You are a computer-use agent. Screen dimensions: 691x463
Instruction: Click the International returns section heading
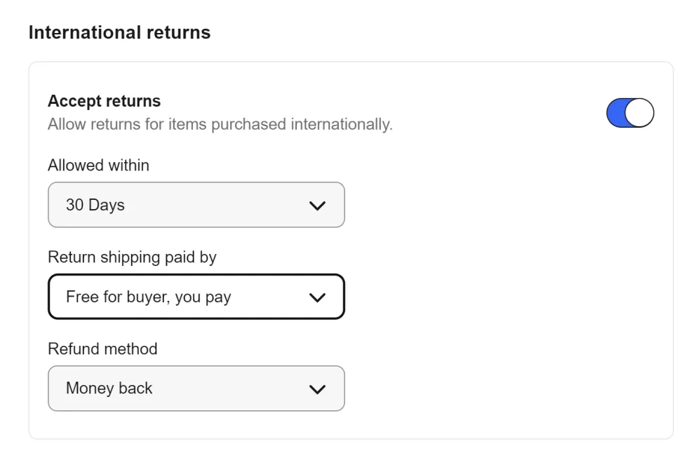point(119,32)
